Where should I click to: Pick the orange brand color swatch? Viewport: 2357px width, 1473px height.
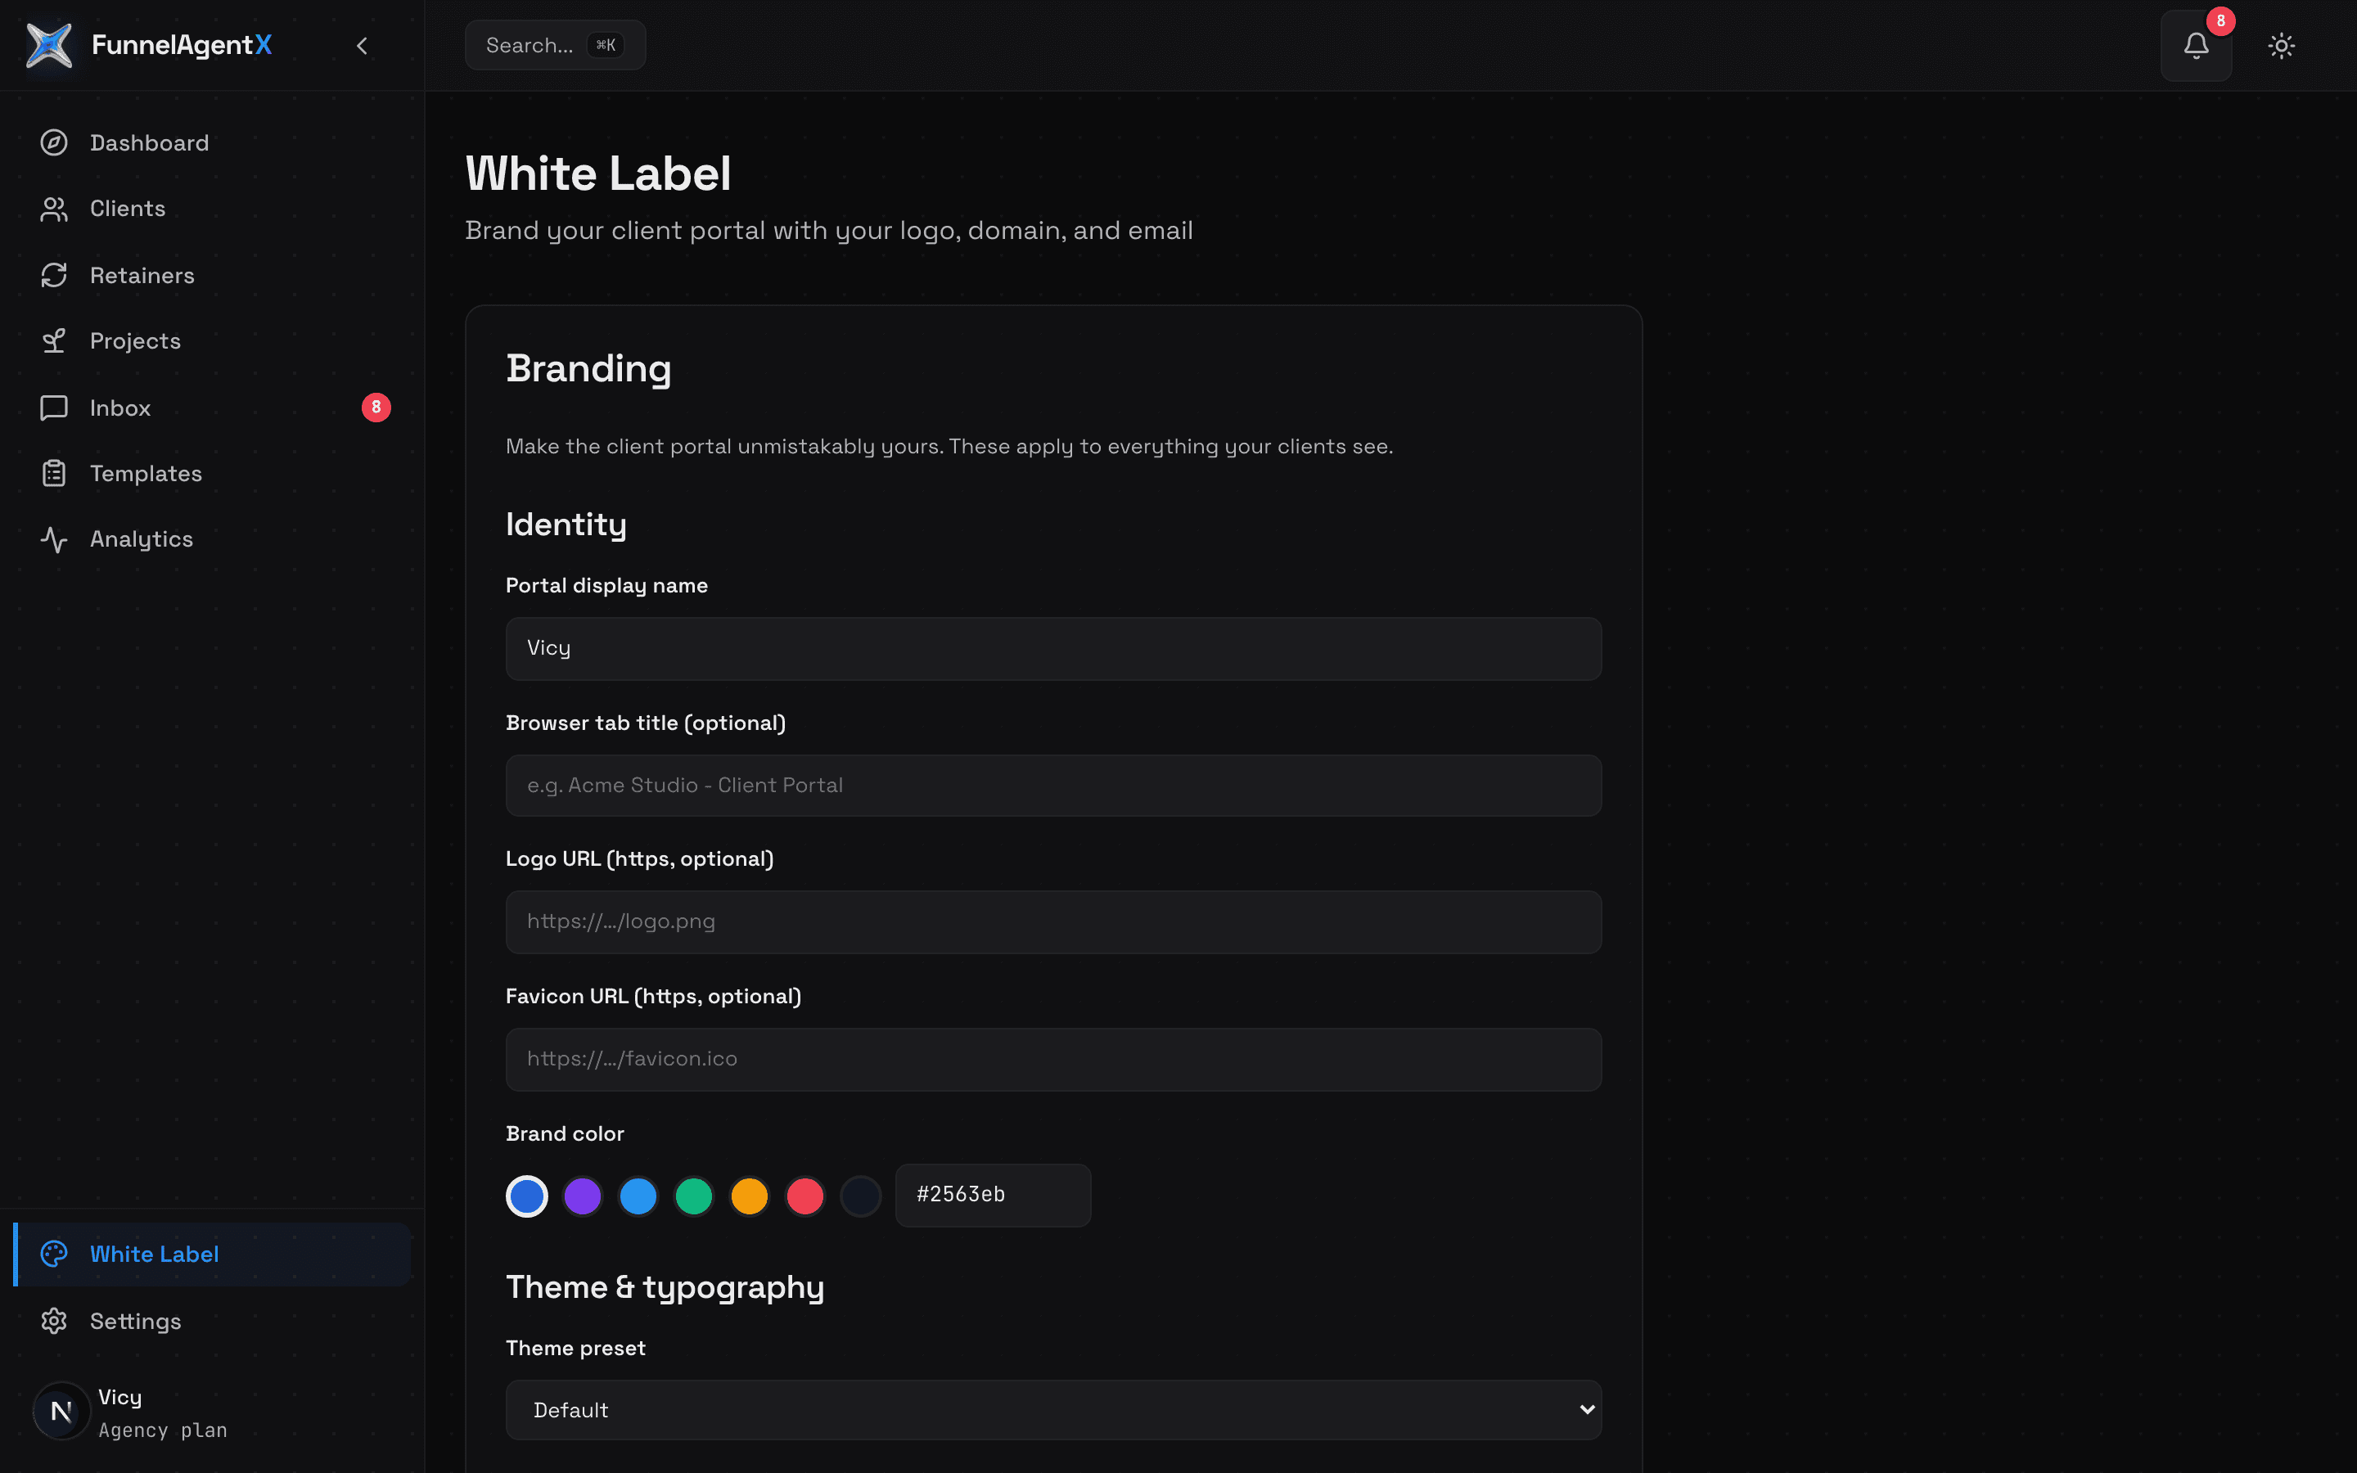(x=749, y=1196)
